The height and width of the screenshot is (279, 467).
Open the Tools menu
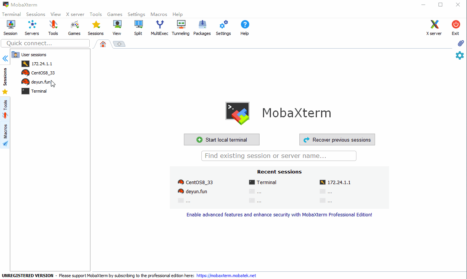coord(96,14)
